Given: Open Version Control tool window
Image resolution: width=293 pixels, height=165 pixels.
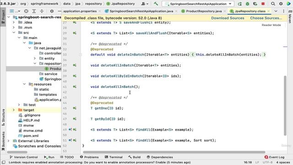Looking at the screenshot, I should [x=23, y=157].
